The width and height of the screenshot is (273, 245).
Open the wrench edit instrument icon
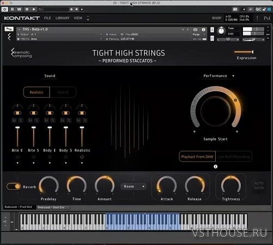tap(9, 29)
